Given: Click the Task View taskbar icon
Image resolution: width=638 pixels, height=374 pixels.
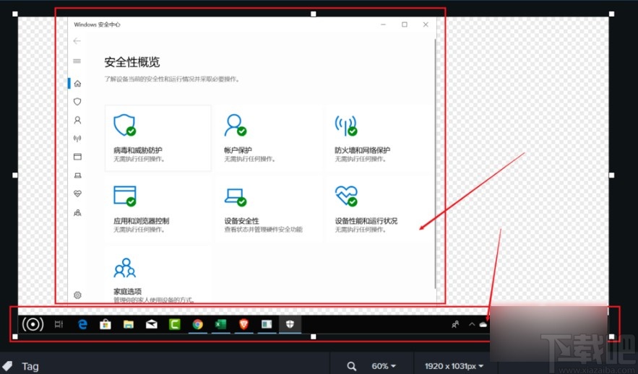Looking at the screenshot, I should [x=59, y=324].
